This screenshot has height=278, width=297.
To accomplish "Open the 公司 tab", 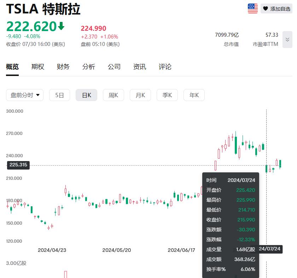I will coord(114,67).
